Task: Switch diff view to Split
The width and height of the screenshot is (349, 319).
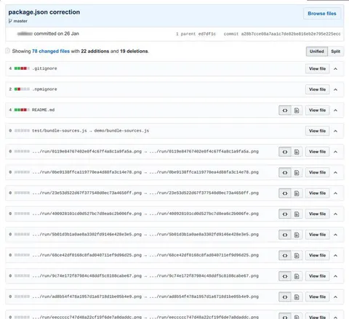Action: (336, 52)
